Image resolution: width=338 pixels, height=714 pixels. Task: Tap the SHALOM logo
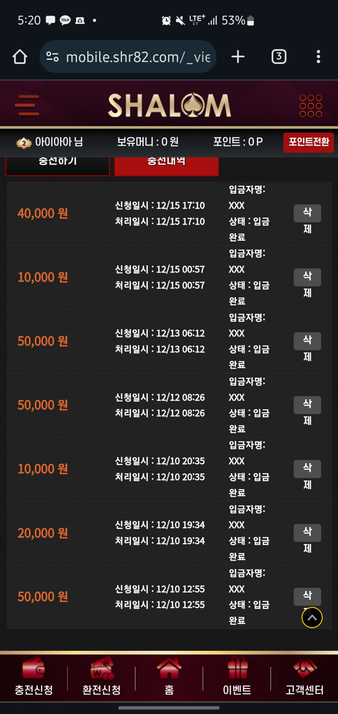169,105
